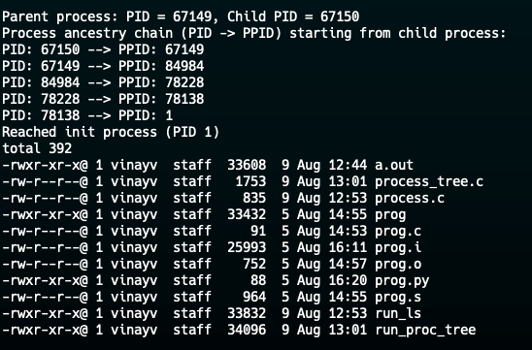Click the process.c filename
This screenshot has width=532, height=350.
[410, 198]
